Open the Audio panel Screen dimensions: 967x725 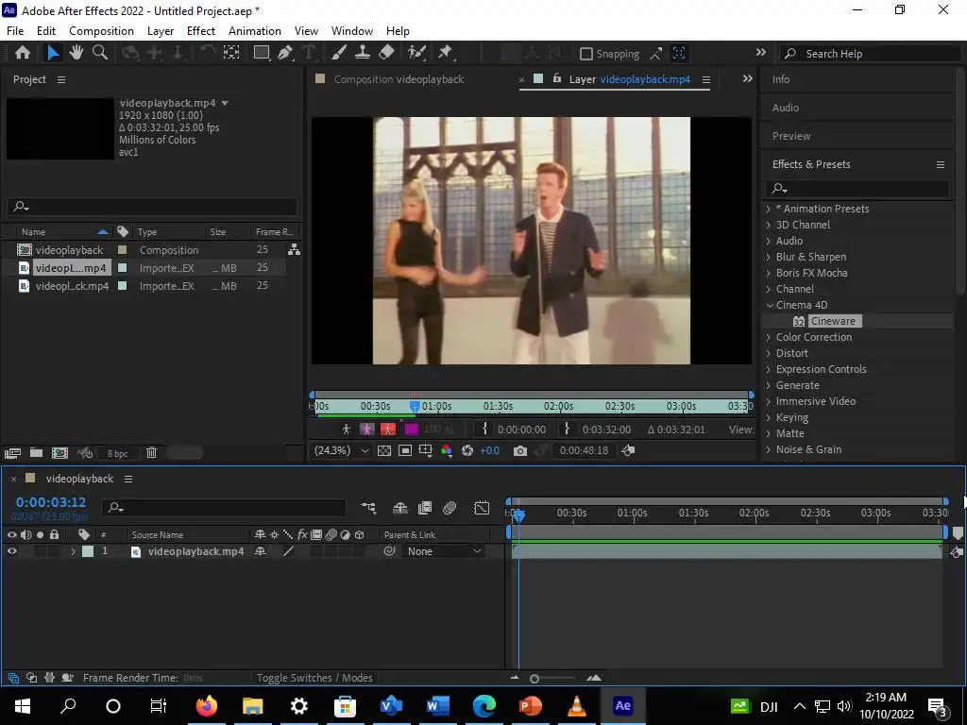785,108
